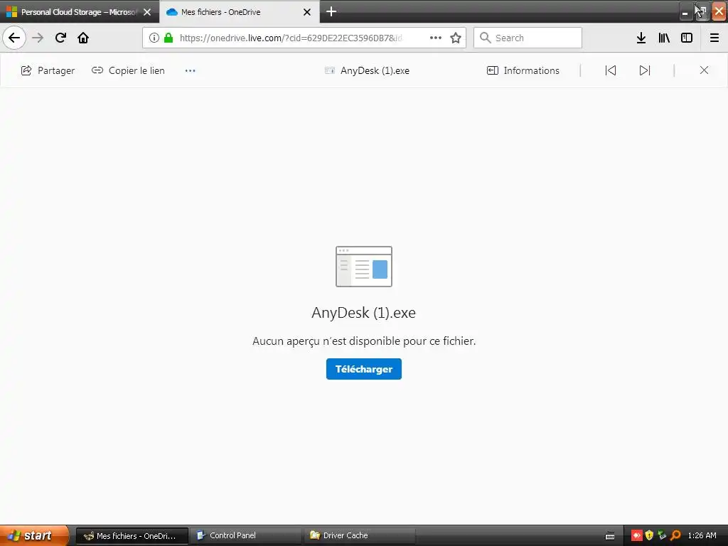Click the onedrive.live.com address bar URL

(291, 38)
